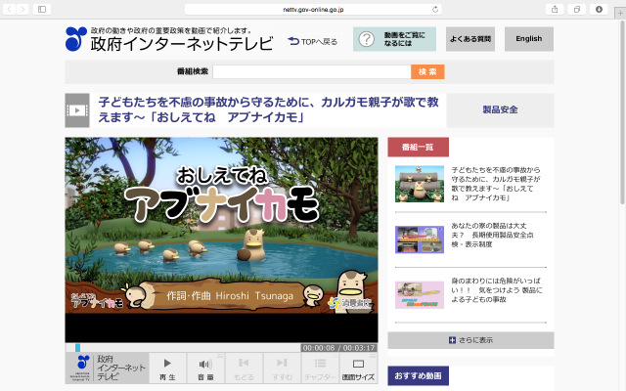This screenshot has height=391, width=626.
Task: Click the 政府インターネットテレビ blue logo
Action: tap(76, 39)
